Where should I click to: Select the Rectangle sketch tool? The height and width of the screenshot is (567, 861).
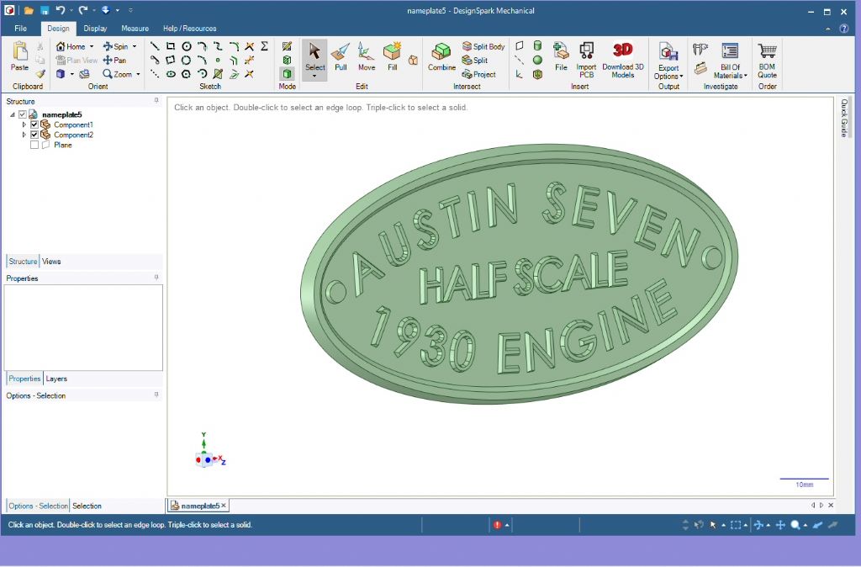click(x=171, y=47)
